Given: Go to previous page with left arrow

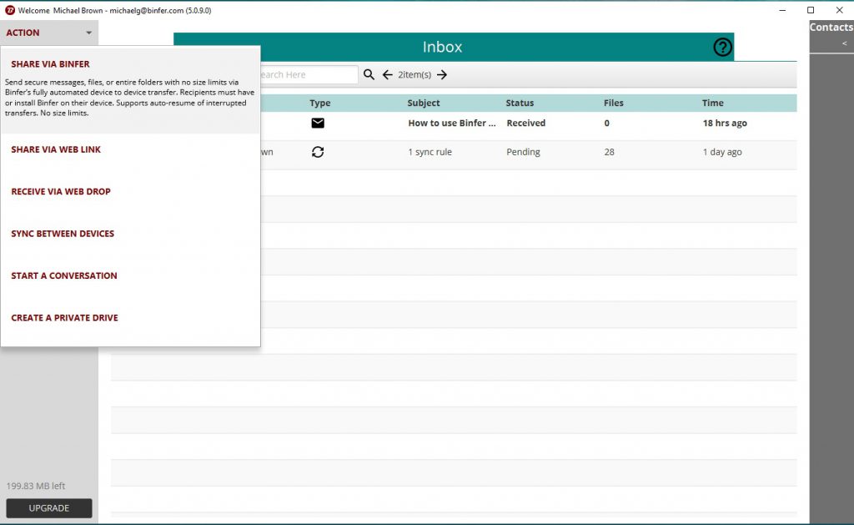Looking at the screenshot, I should click(387, 75).
